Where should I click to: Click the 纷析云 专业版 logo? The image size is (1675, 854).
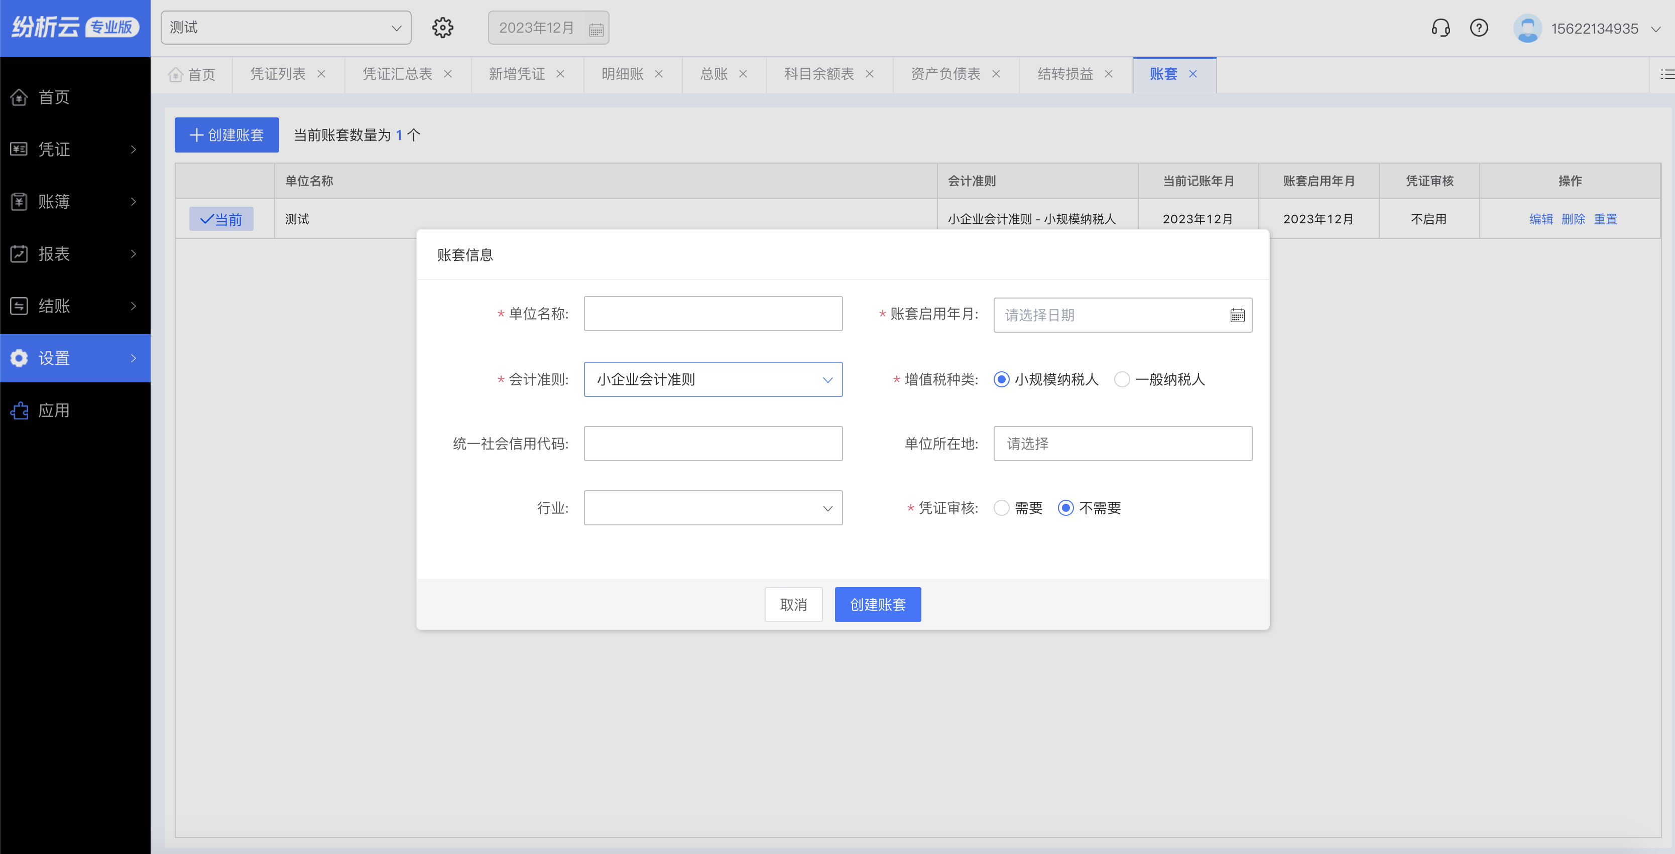coord(75,27)
